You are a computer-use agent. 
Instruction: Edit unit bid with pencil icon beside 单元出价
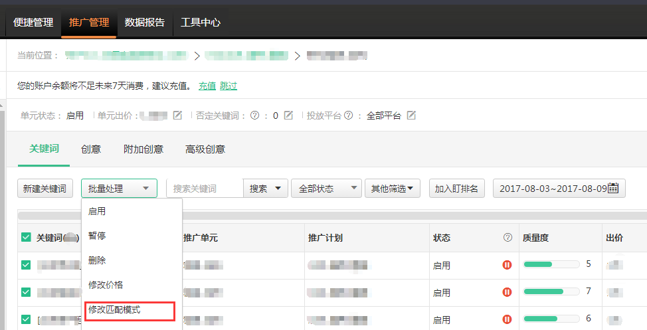pos(177,116)
